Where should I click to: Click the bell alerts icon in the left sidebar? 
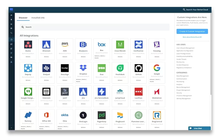click(11, 19)
